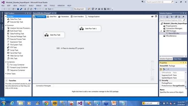Select the DemoSSIS.dtsx document tab
Screen dimensions: 188x106
(42, 13)
